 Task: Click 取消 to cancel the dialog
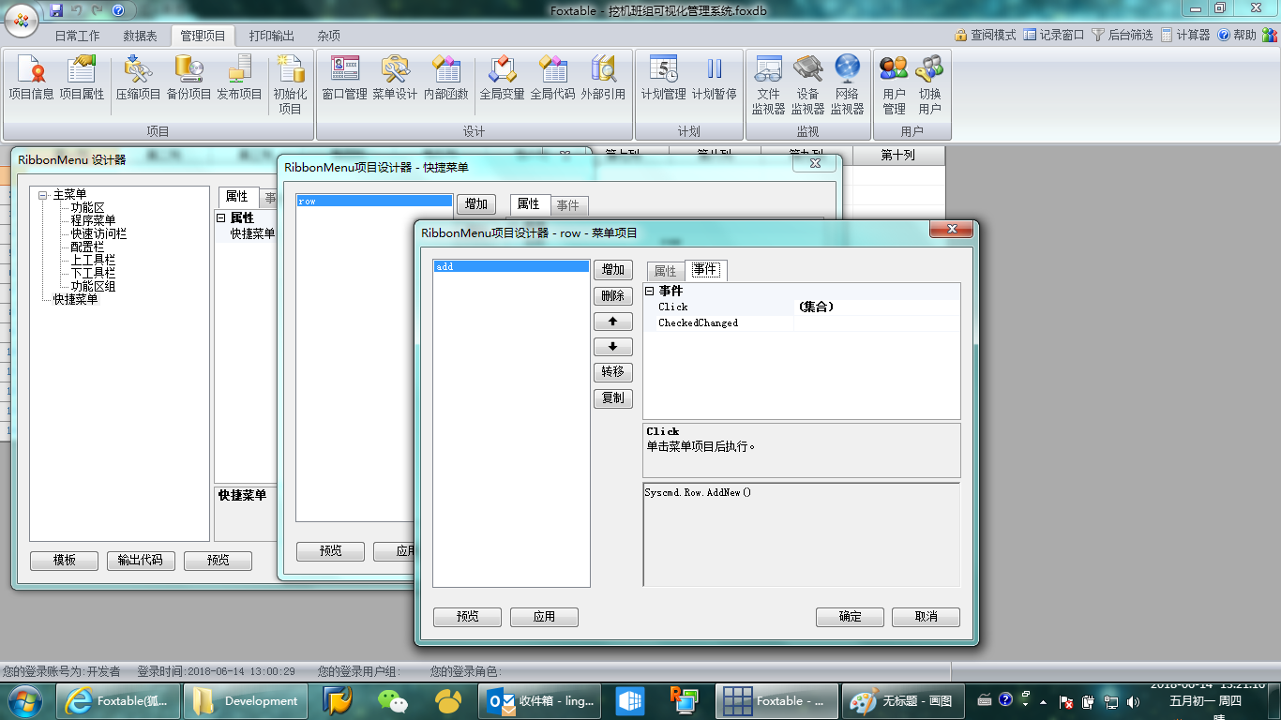926,617
